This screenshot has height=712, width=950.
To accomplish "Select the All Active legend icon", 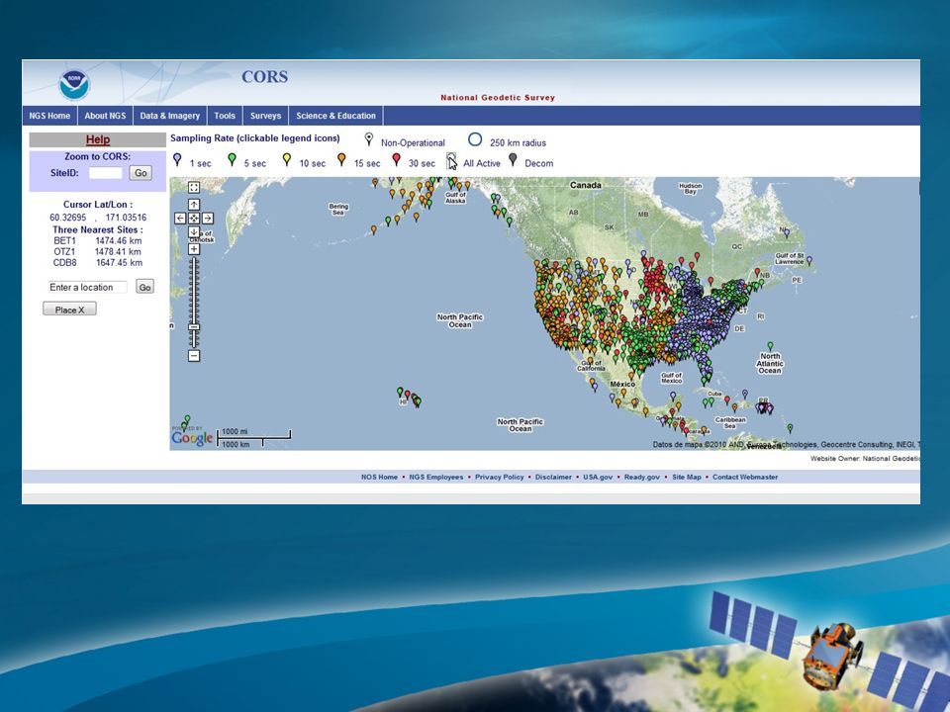I will pos(451,160).
